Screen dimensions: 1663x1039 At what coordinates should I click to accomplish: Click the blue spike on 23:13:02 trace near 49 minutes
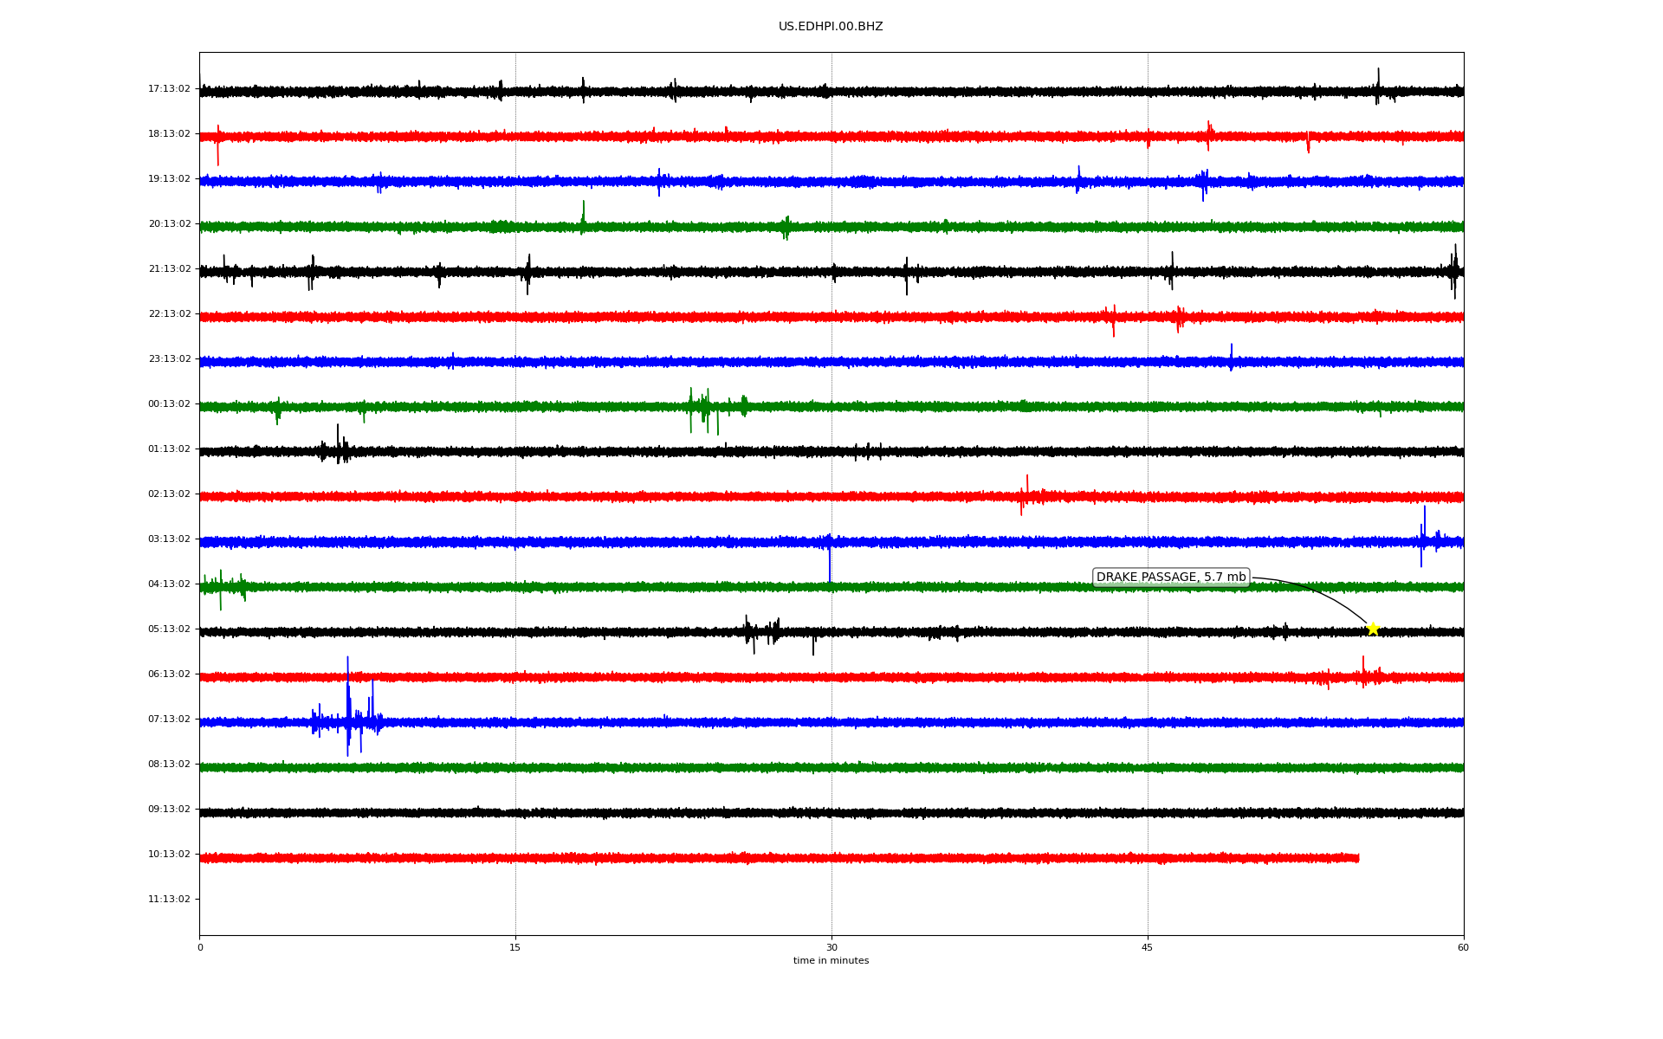click(1232, 357)
